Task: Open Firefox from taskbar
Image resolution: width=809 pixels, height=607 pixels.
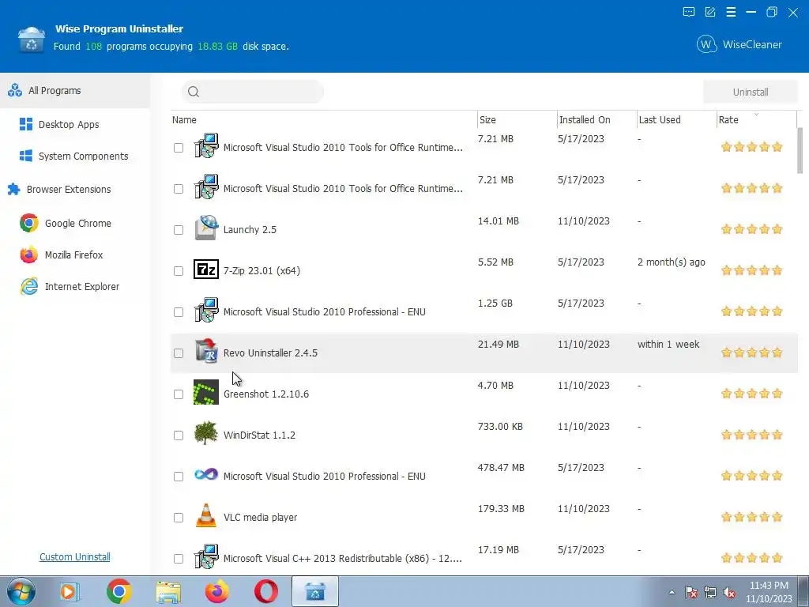Action: 217,591
